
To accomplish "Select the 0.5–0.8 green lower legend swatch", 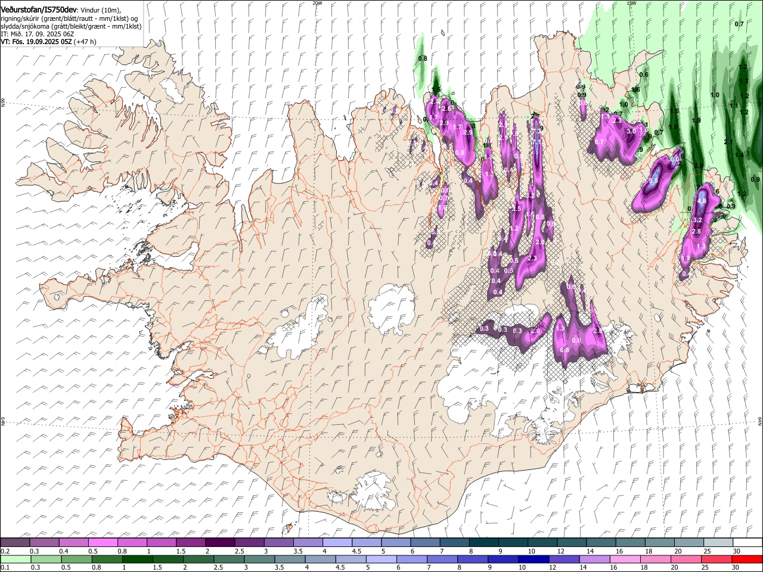I will (x=76, y=559).
